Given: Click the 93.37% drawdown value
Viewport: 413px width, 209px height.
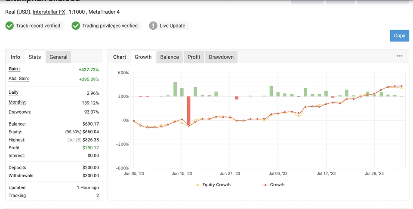Looking at the screenshot, I should [91, 112].
